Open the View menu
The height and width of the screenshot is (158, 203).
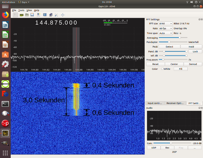click(29, 10)
